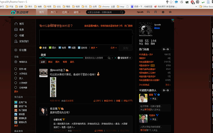Viewport: 213px width, 133px height.
Task: Open 应用广场 app plaza
Action: [x=21, y=102]
